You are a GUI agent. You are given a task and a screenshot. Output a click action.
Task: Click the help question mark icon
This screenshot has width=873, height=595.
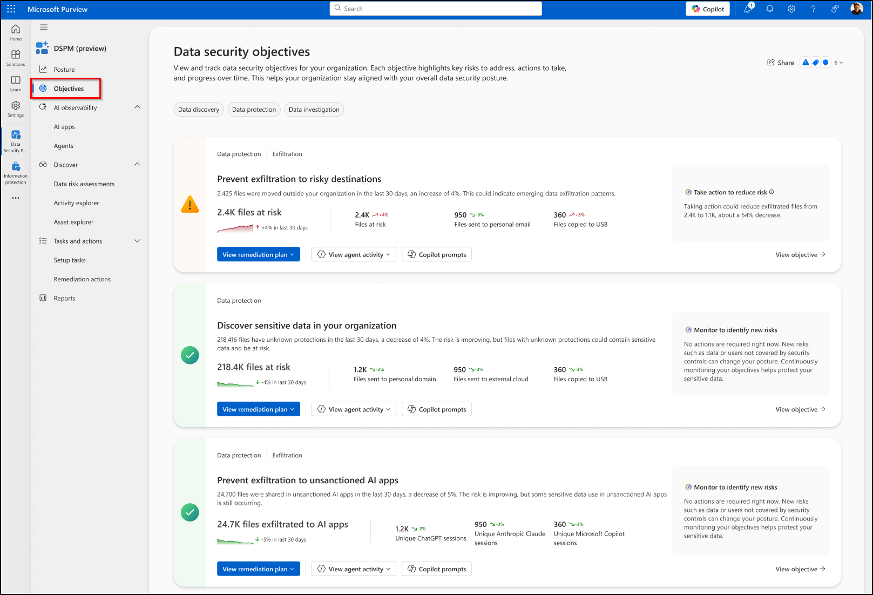tap(813, 9)
